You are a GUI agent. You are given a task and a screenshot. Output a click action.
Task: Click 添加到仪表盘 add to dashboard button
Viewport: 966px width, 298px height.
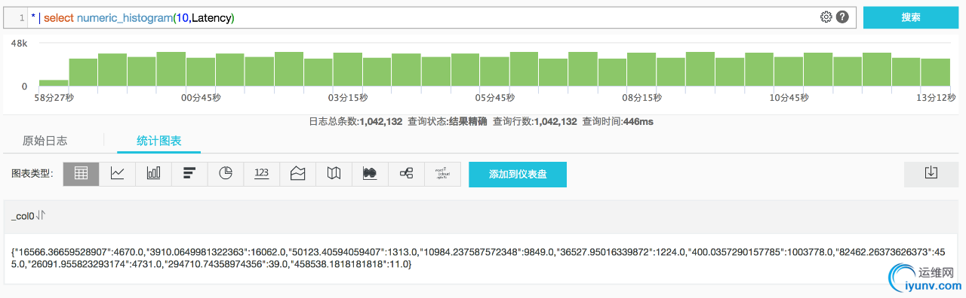[518, 174]
